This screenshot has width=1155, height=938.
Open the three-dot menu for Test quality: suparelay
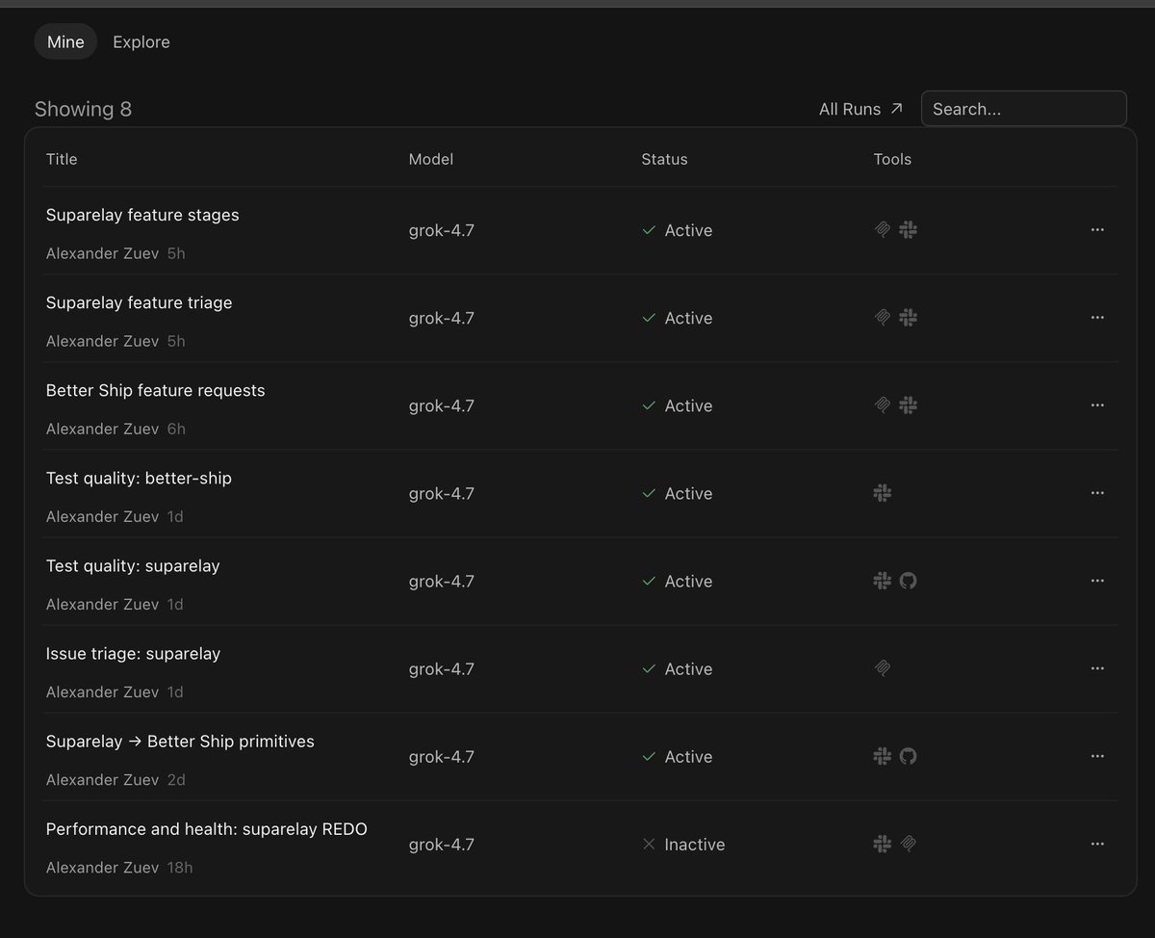[x=1097, y=581]
